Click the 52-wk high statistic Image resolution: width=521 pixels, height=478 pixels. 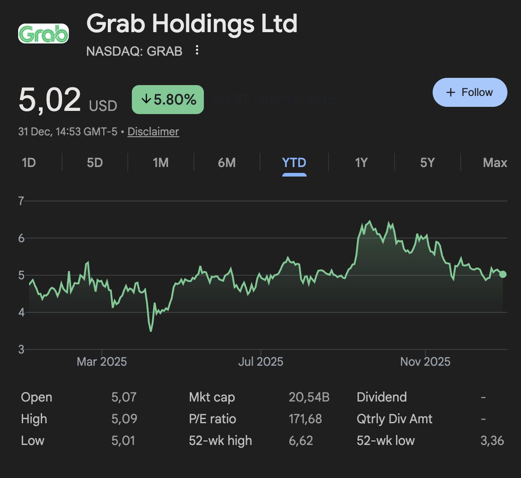pyautogui.click(x=220, y=440)
